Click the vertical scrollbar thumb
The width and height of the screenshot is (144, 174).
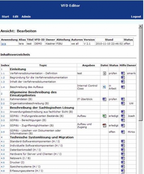click(140, 74)
